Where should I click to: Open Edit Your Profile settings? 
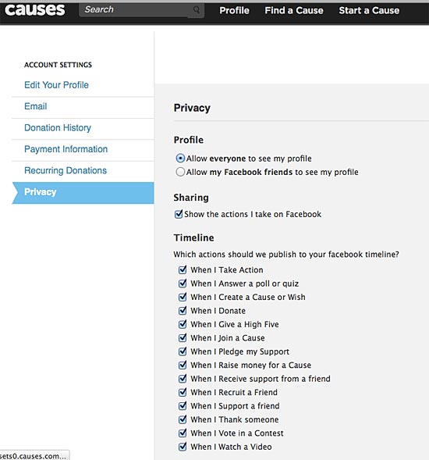(x=56, y=85)
